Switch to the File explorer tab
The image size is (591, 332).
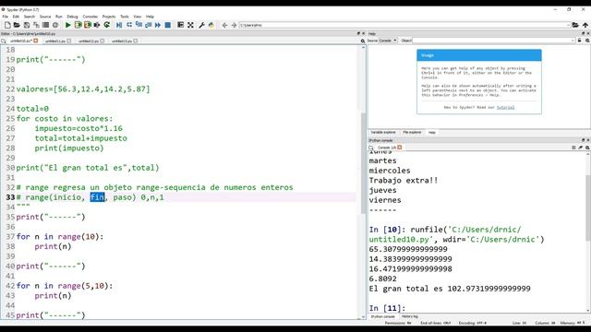[412, 133]
